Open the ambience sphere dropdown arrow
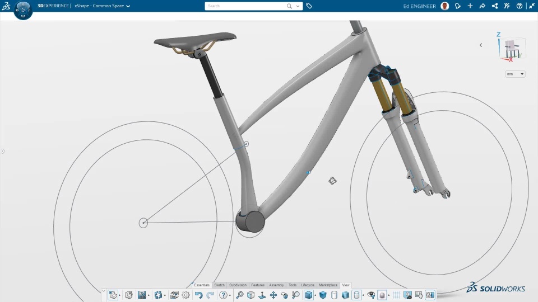Image resolution: width=538 pixels, height=302 pixels. click(389, 295)
